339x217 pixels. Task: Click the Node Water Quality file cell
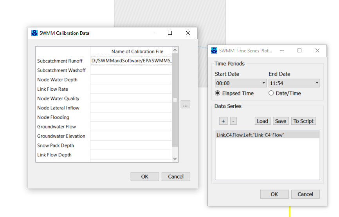point(131,98)
